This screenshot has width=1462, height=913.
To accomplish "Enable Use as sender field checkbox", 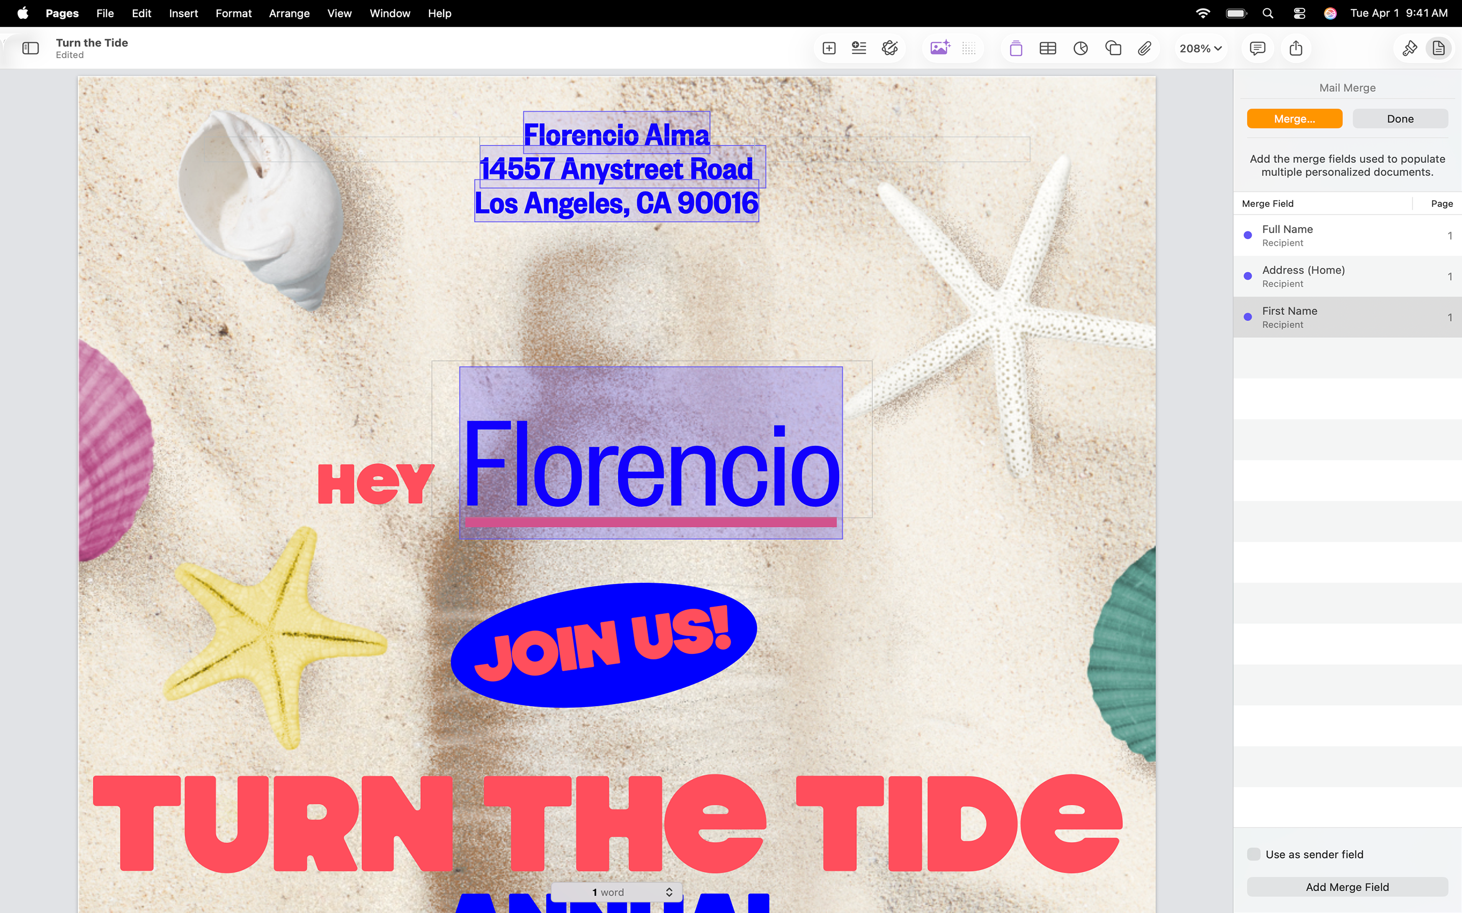I will 1253,854.
